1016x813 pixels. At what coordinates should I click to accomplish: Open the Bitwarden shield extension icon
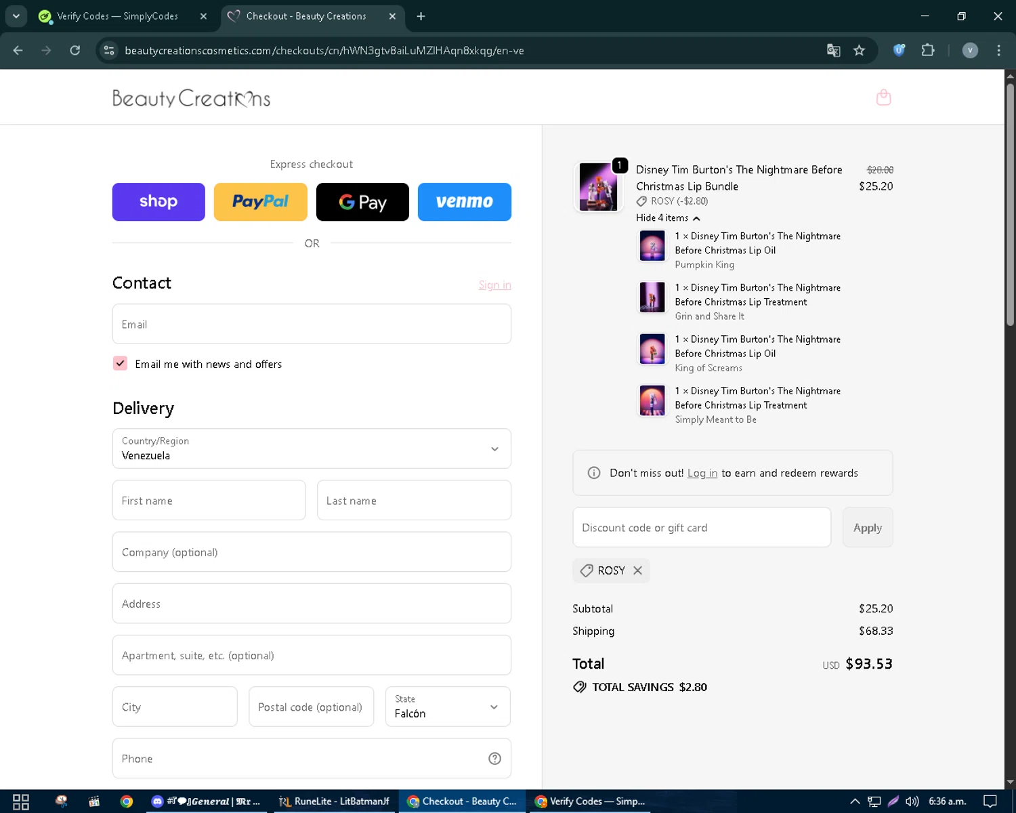[x=899, y=50]
